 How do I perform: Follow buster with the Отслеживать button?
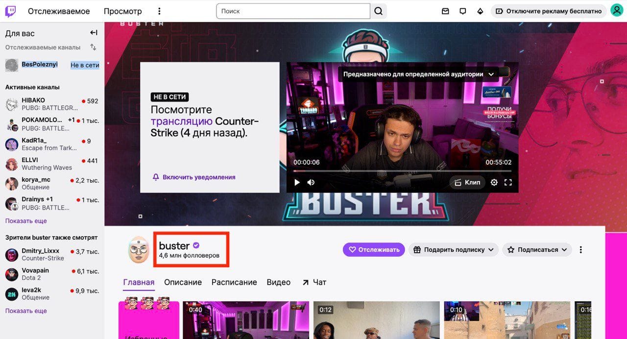click(x=374, y=249)
